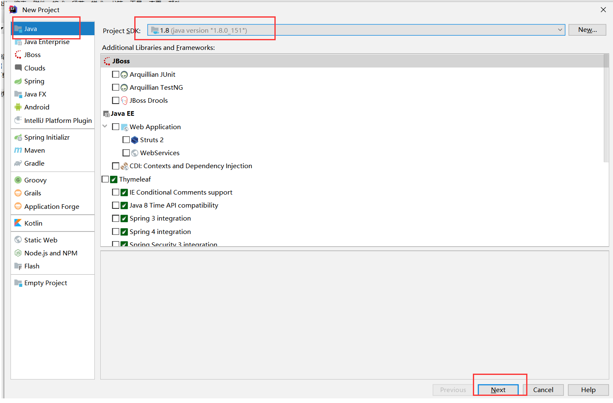Choose Kotlin in the project list
This screenshot has height=403, width=613.
(x=33, y=223)
